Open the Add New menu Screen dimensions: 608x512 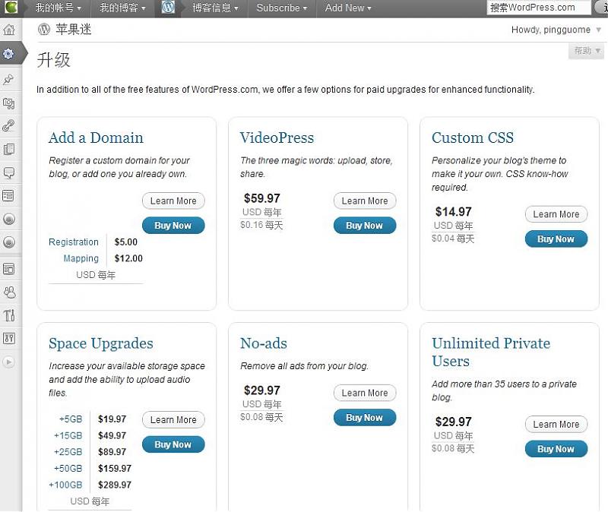click(x=348, y=8)
